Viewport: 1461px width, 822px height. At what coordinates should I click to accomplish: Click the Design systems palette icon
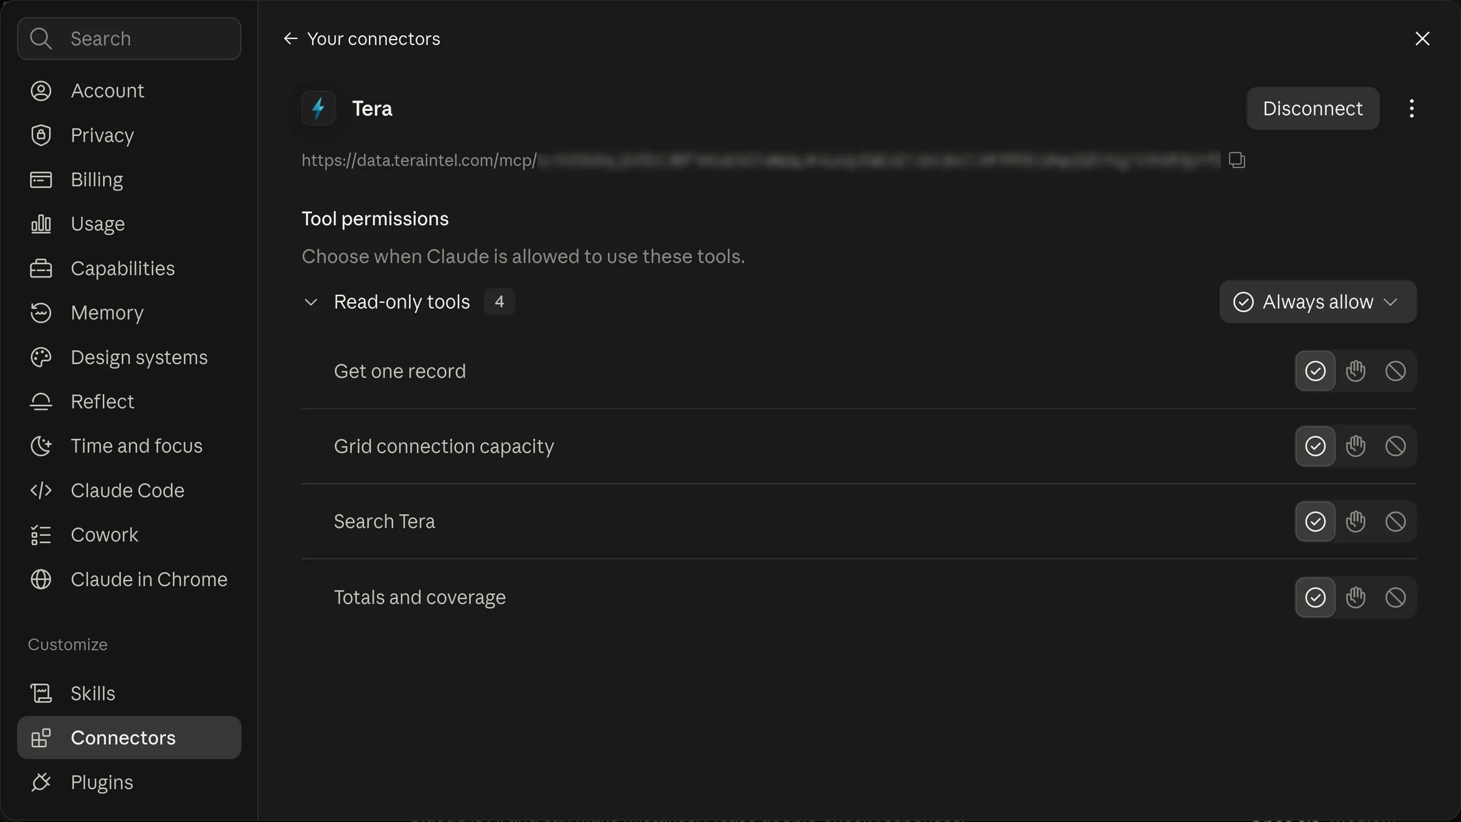click(41, 357)
